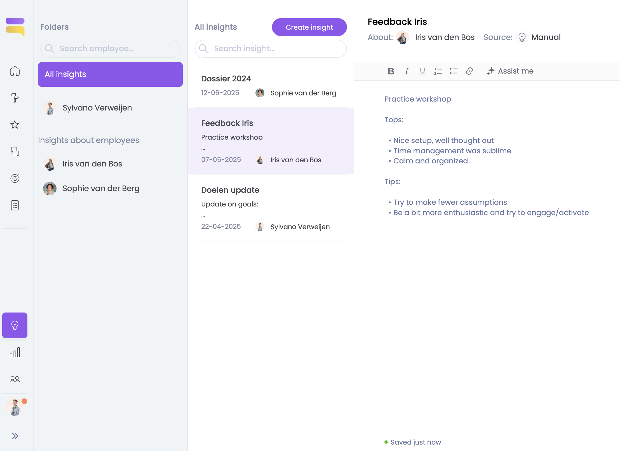Select the All insights folder
Screen dimensions: 620x451
tap(110, 74)
